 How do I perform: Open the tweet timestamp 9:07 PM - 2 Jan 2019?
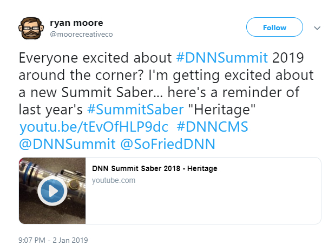[x=54, y=240]
